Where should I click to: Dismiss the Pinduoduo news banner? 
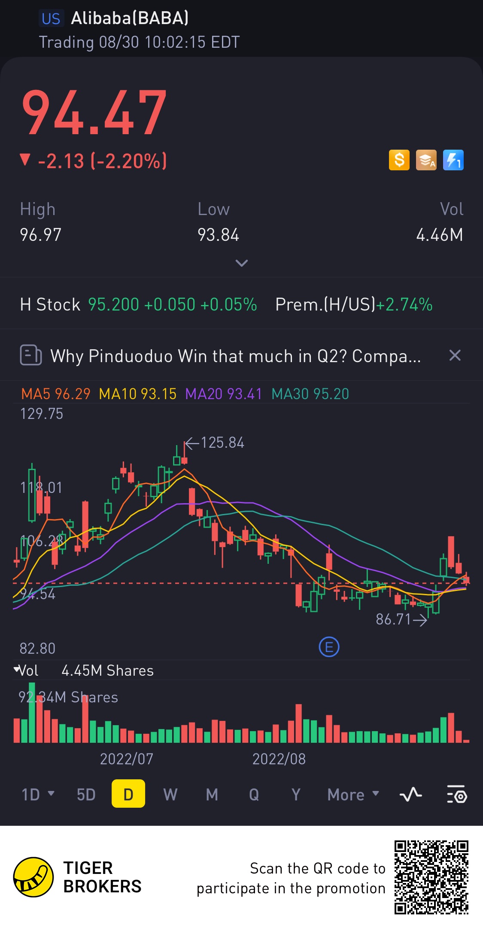tap(455, 355)
